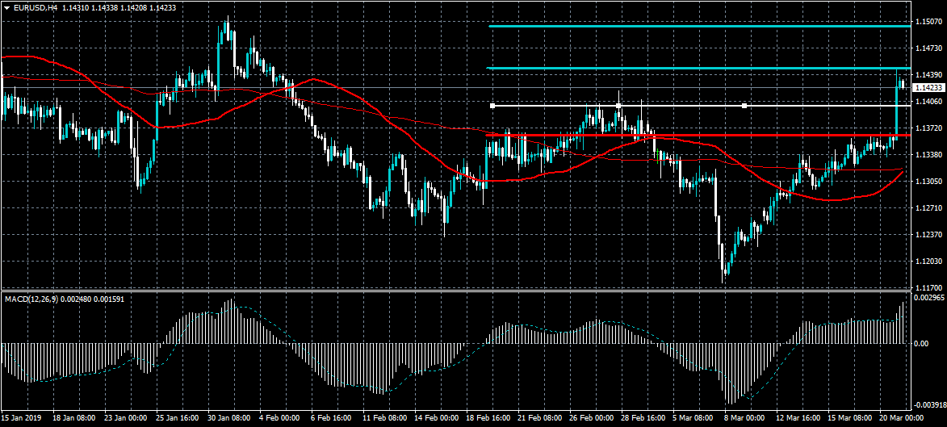947x427 pixels.
Task: Click the 15 Jan 2019 date label
Action: 19,417
